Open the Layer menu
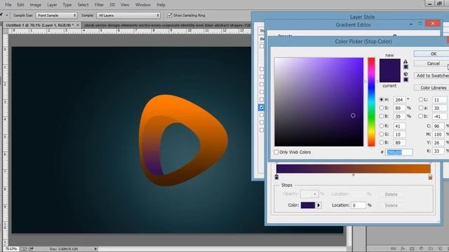Viewport: 449px width, 252px height. (x=52, y=5)
